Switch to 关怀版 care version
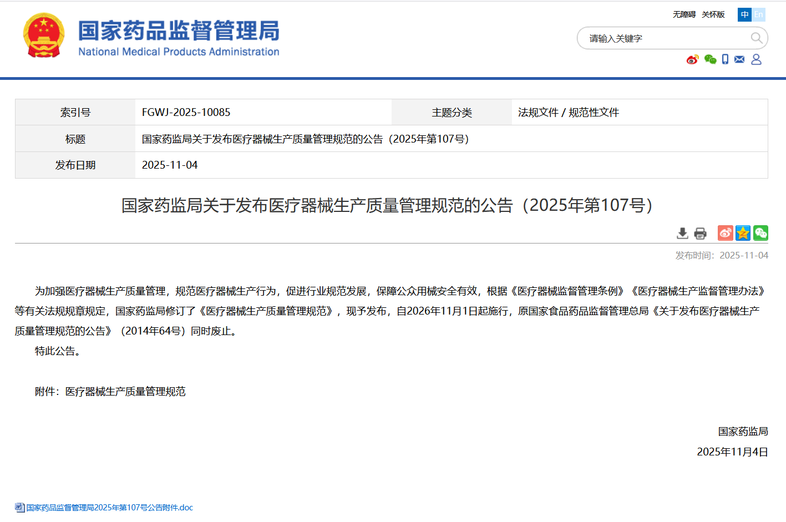Viewport: 786px width, 522px height. (x=713, y=14)
